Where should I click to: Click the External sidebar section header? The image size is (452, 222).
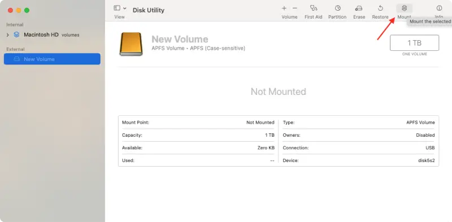[15, 49]
